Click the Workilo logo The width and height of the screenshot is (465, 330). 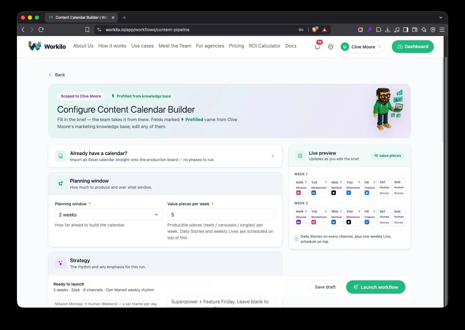click(x=47, y=46)
